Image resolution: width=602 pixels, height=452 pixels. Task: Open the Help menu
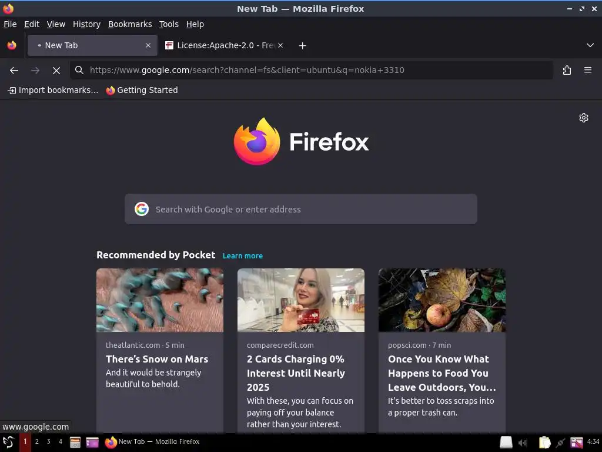click(x=195, y=24)
